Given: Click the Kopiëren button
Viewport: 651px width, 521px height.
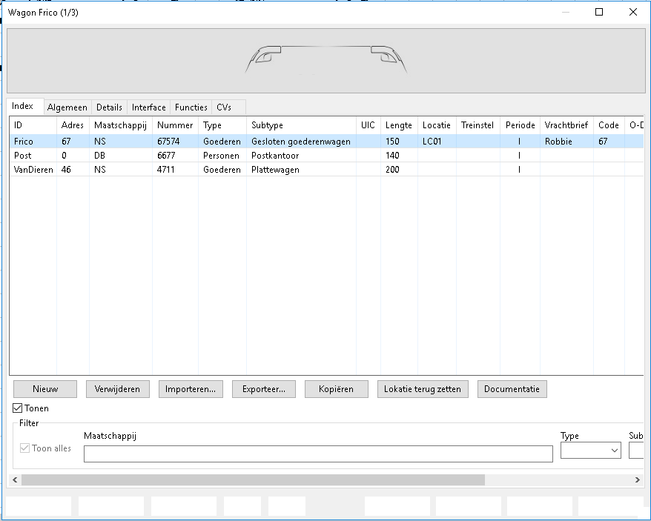Looking at the screenshot, I should (336, 389).
